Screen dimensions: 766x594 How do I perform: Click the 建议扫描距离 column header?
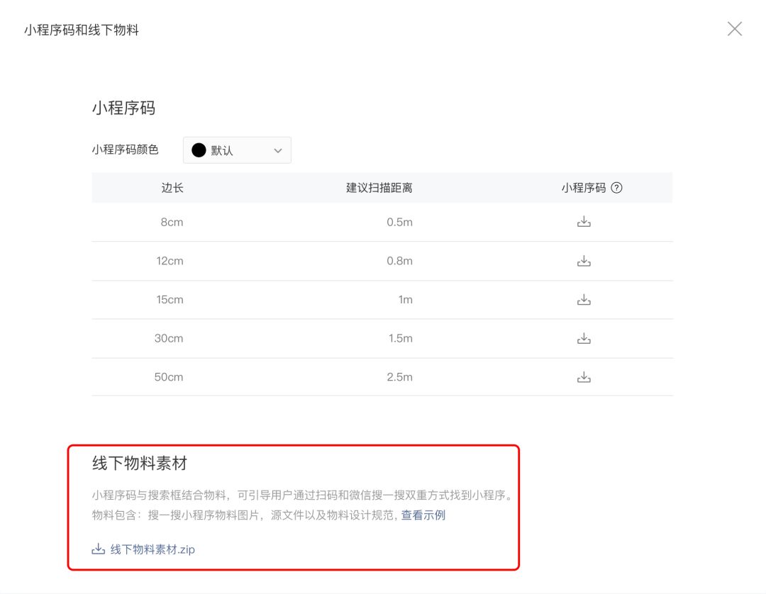click(379, 188)
